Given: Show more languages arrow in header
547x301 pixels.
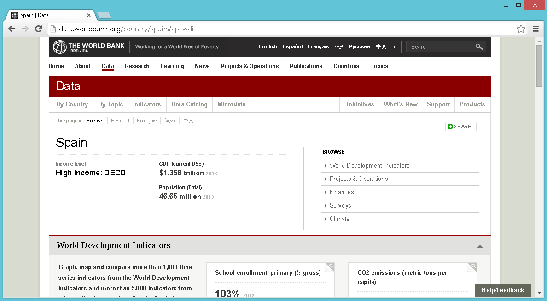Looking at the screenshot, I should pos(395,47).
